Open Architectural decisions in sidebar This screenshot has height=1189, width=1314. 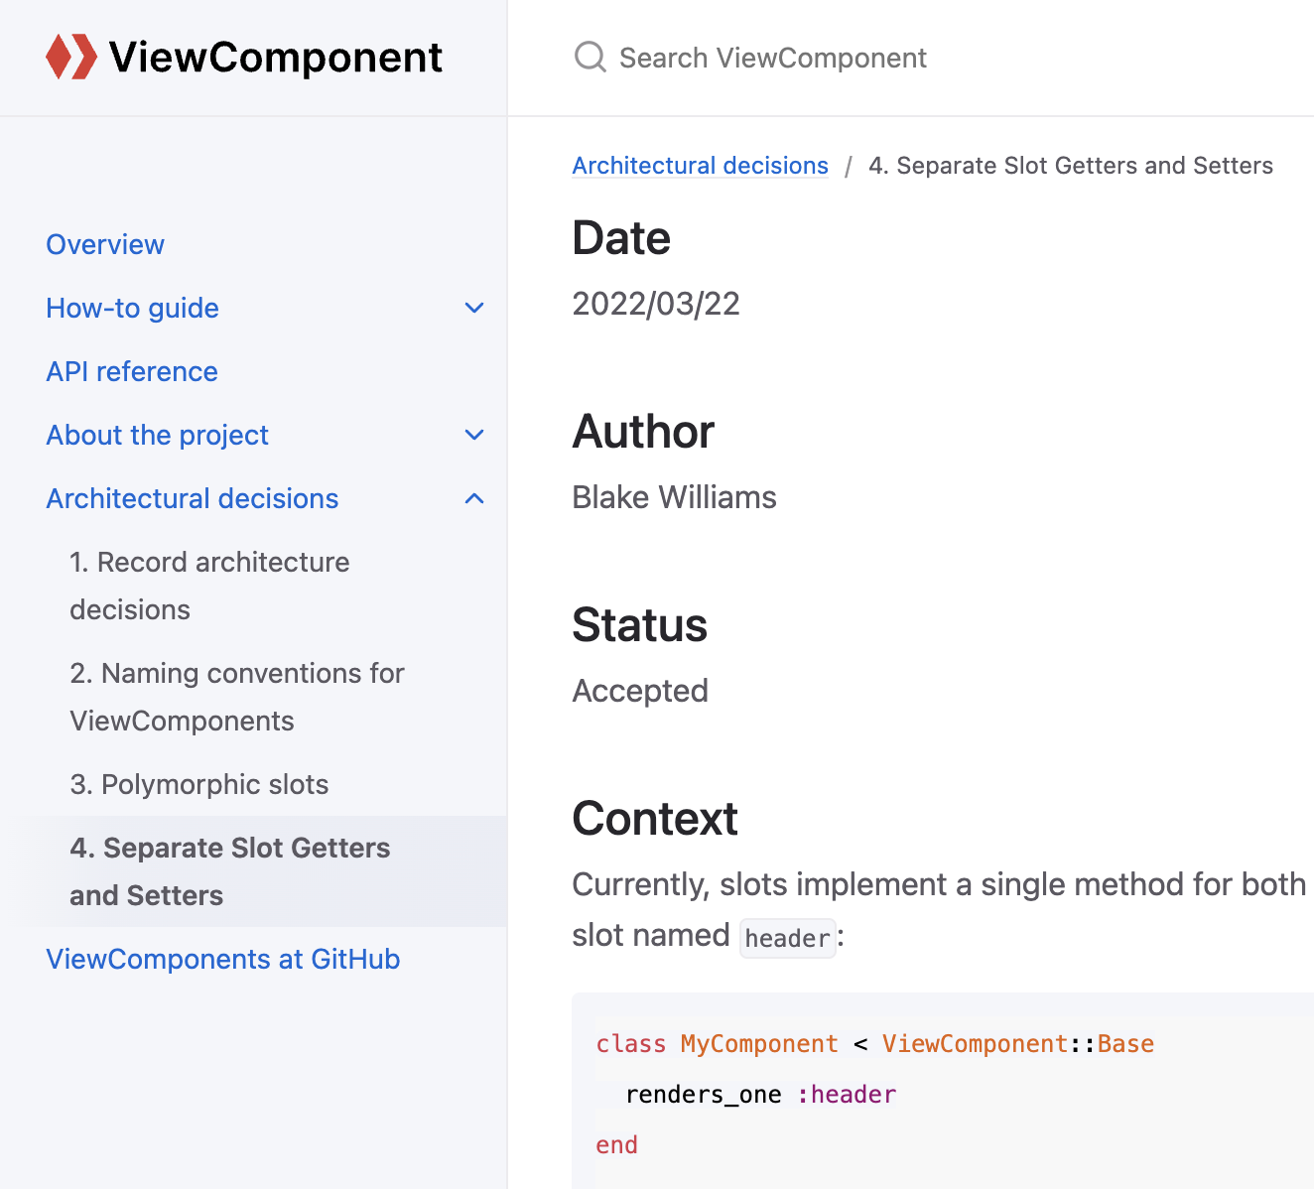[193, 498]
